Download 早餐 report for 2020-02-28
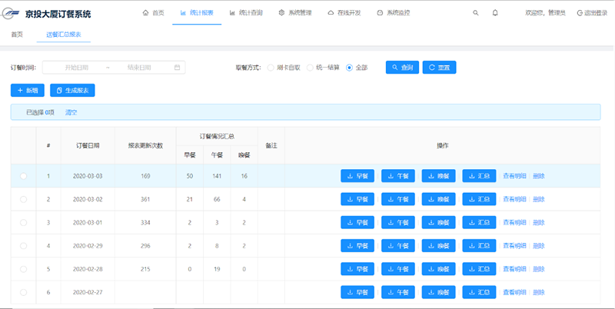The image size is (615, 309). [357, 269]
